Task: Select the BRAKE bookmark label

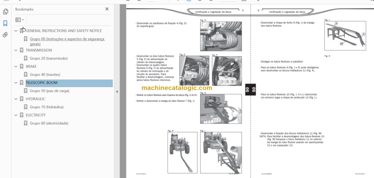Action: tap(31, 66)
